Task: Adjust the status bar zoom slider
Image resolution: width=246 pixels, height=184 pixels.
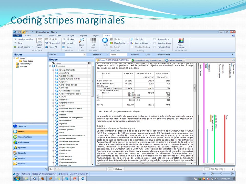Action: click(x=221, y=174)
